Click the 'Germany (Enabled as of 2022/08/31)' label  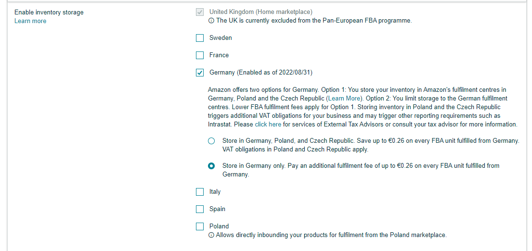[x=261, y=73]
